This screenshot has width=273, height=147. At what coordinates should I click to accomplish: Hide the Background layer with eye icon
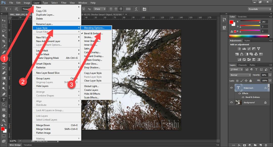pyautogui.click(x=231, y=102)
